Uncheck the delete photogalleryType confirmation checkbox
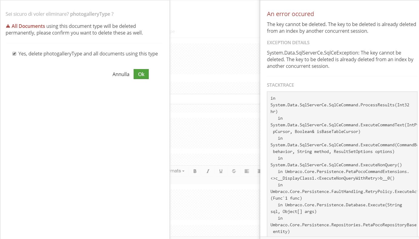Image resolution: width=419 pixels, height=239 pixels. [14, 54]
